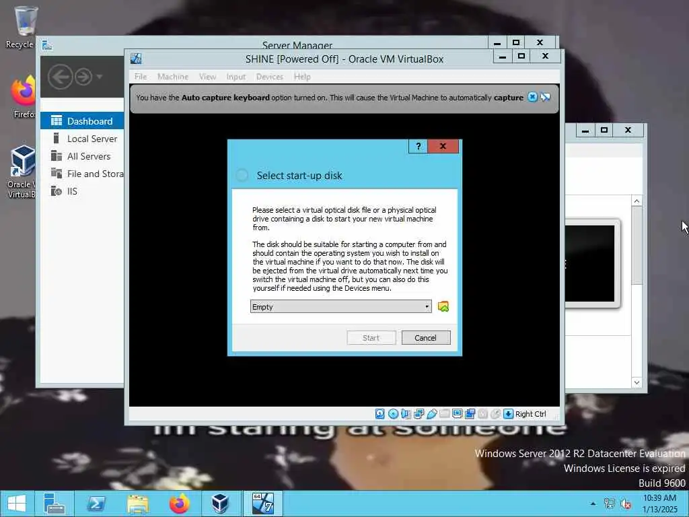The image size is (689, 517).
Task: Click scroll down arrow in background window
Action: click(x=637, y=382)
